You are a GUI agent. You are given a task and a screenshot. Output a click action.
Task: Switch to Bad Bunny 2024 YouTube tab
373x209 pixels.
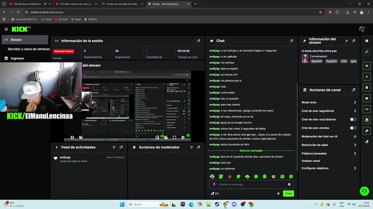(x=29, y=4)
